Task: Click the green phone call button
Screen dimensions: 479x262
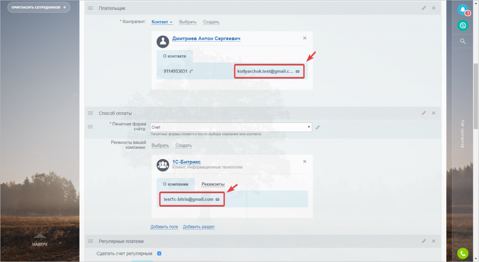Action: tap(463, 253)
